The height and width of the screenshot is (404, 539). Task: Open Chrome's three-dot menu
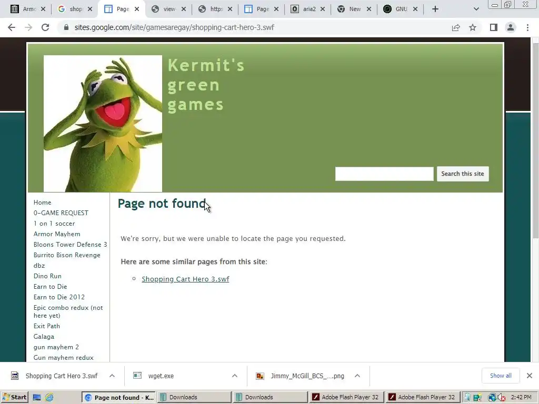tap(527, 27)
